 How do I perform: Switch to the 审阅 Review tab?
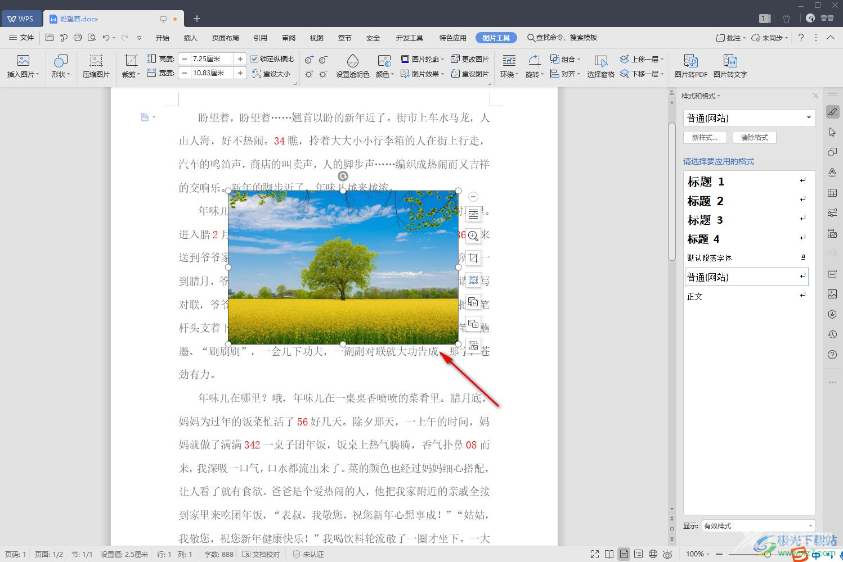click(289, 38)
